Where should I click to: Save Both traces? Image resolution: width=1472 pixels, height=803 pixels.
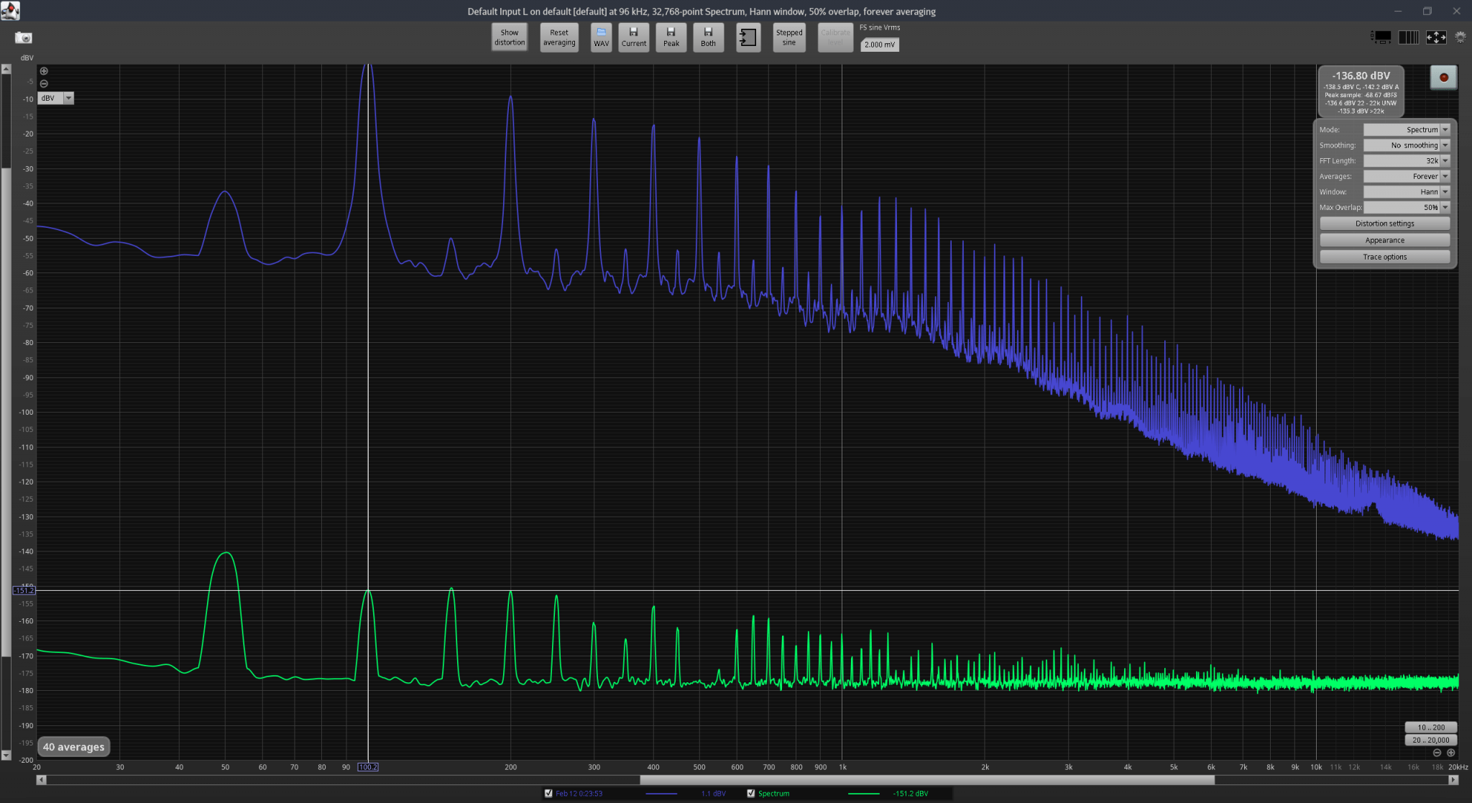tap(709, 37)
